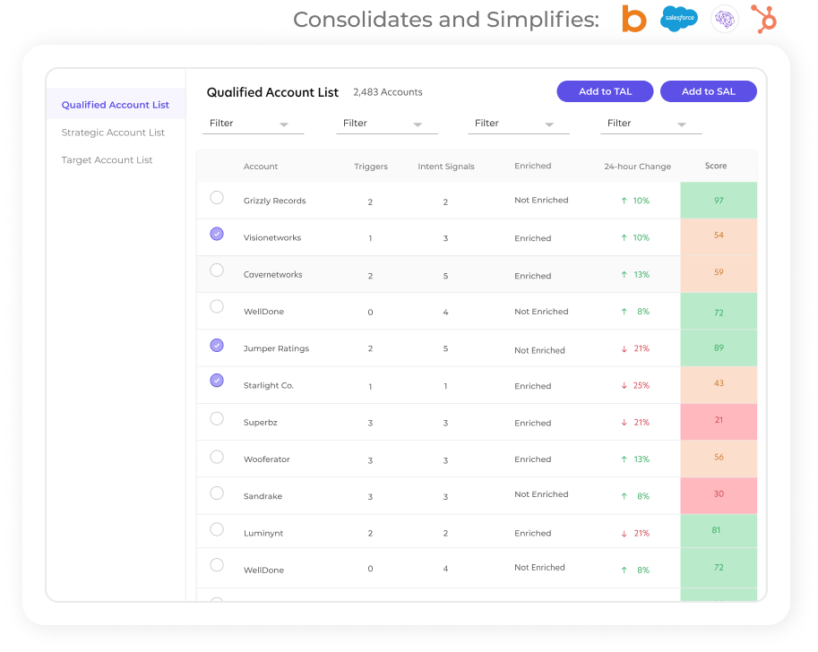The image size is (818, 652).
Task: Sort by the Triggers column header
Action: (371, 167)
